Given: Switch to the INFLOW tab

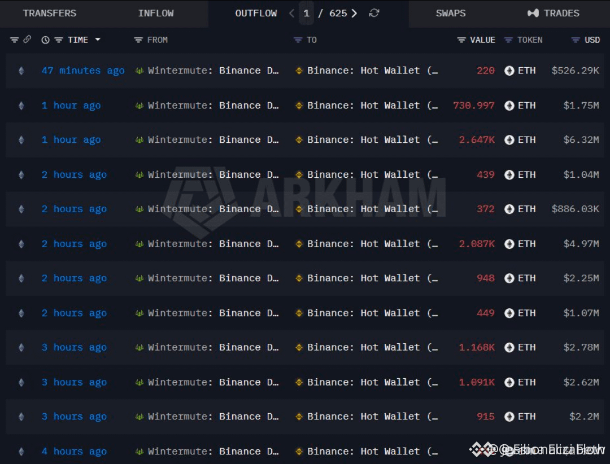Looking at the screenshot, I should click(x=156, y=13).
